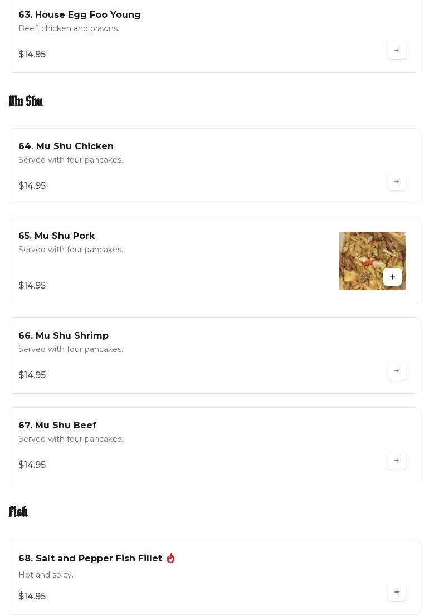429x616 pixels.
Task: Open the 65. Mu Shu Pork title
Action: click(x=57, y=236)
